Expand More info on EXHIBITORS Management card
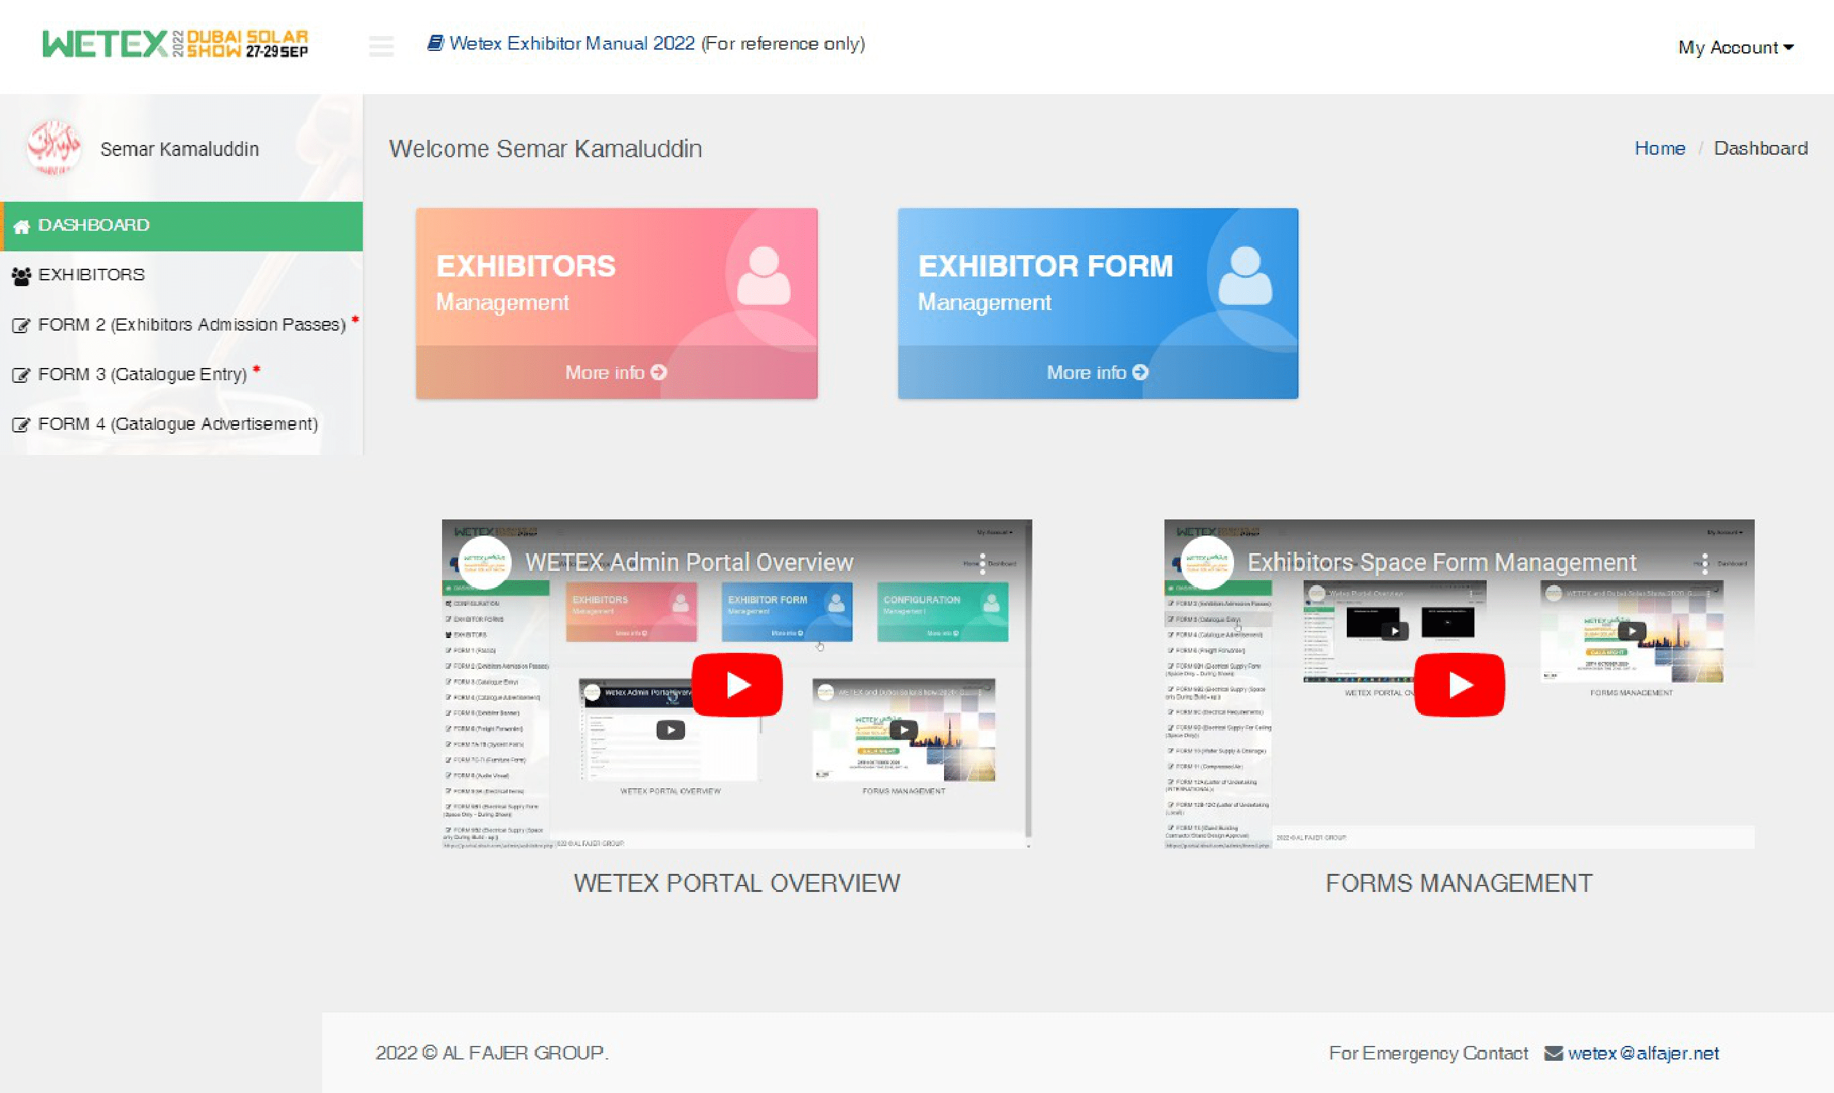1834x1093 pixels. pyautogui.click(x=616, y=372)
